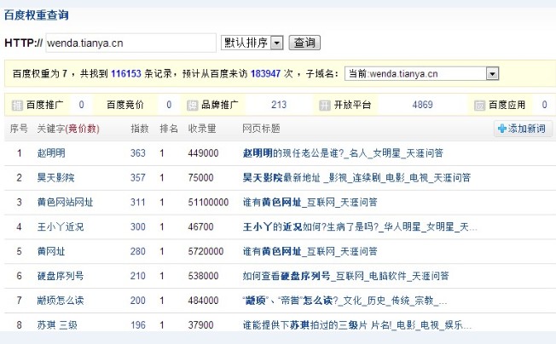Viewport: 556px width, 344px height.
Task: Open keyword link 黄网址
Action: 51,251
